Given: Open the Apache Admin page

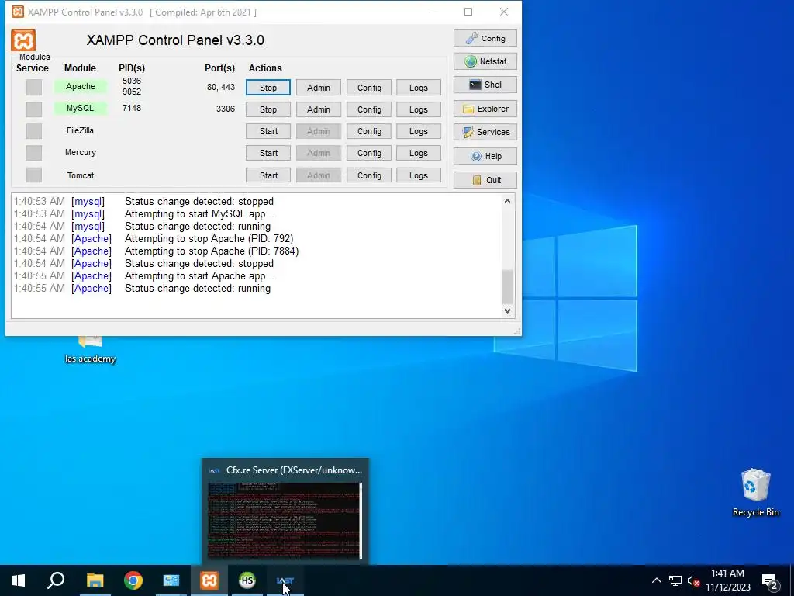Looking at the screenshot, I should (319, 87).
